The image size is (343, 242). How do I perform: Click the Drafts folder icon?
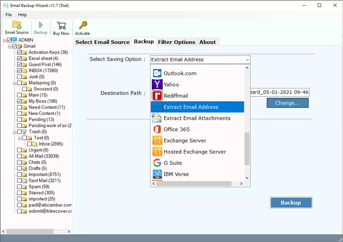point(24,168)
